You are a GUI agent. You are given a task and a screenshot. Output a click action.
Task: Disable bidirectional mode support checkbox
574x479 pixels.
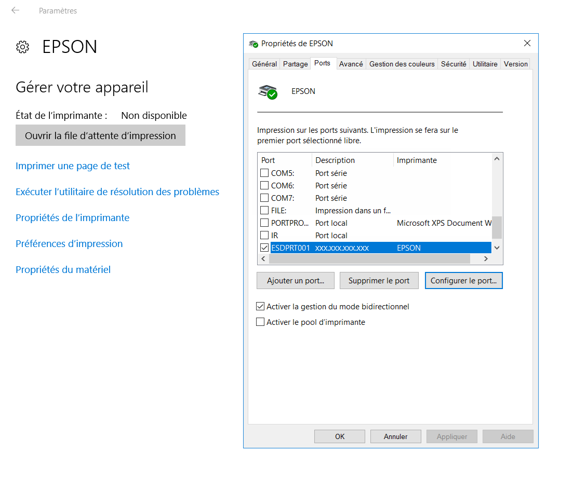pos(261,307)
